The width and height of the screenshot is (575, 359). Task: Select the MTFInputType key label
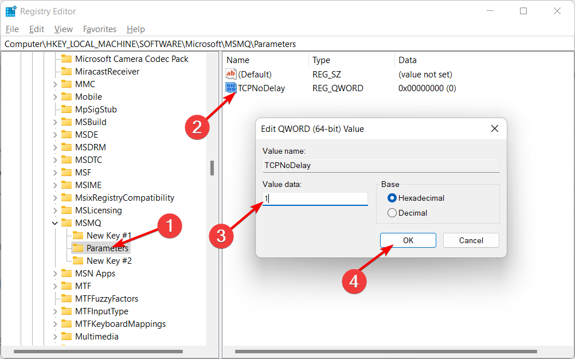(x=101, y=311)
